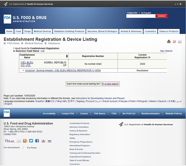Select smallest text size 'a'
Screen dimensions: 186x166
[x=175, y=4]
